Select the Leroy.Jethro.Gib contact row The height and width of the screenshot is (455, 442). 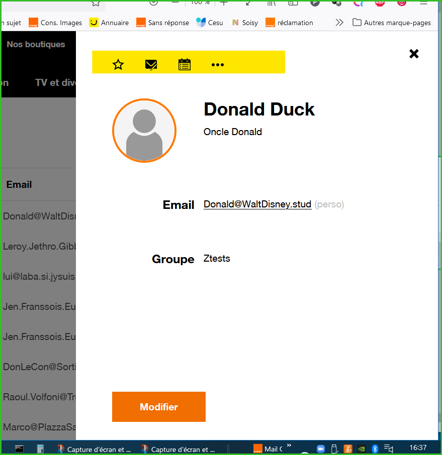click(x=39, y=247)
